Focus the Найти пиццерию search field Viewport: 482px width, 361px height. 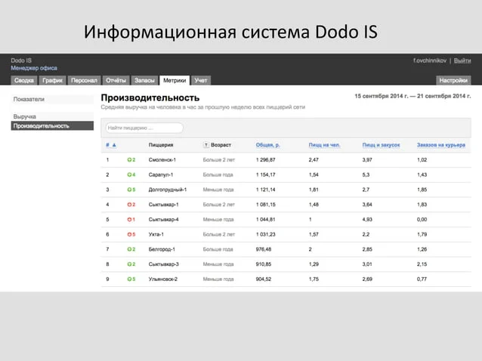[x=144, y=128]
